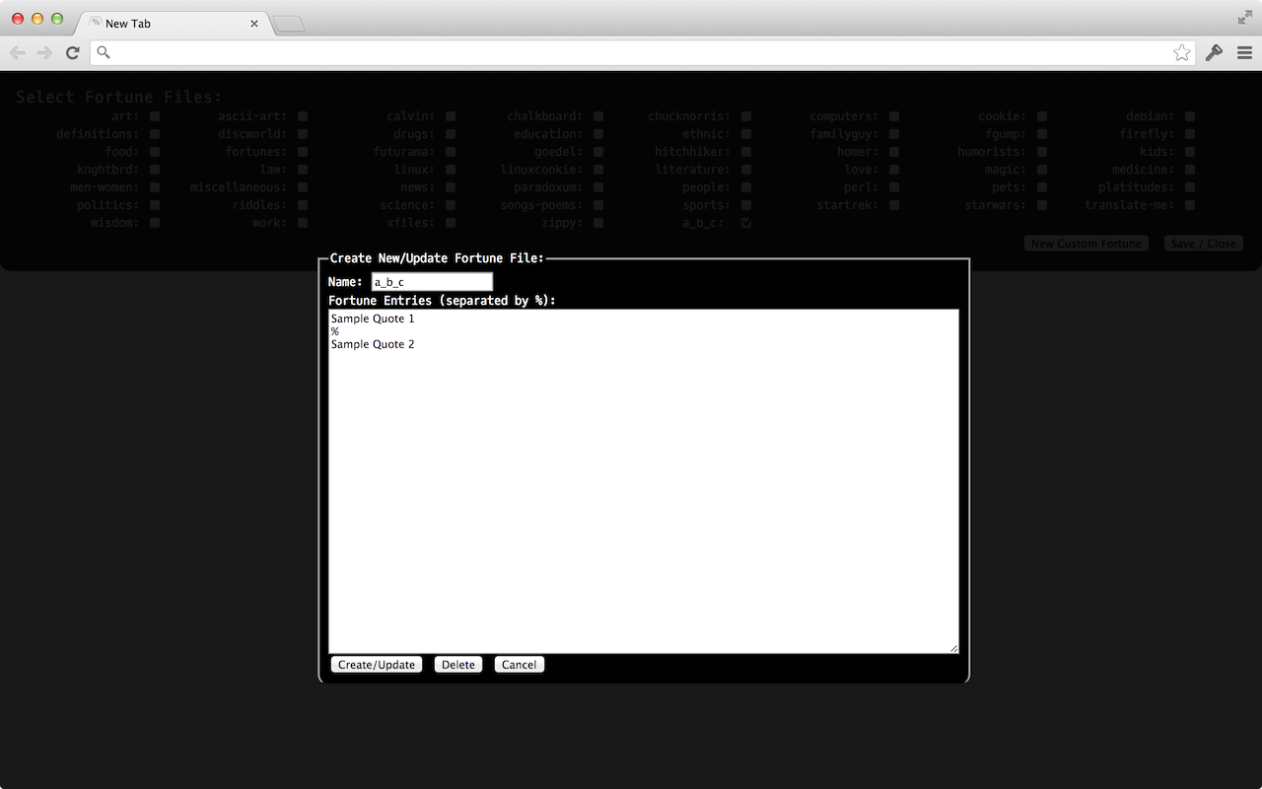The height and width of the screenshot is (789, 1262).
Task: Toggle the medicine checkbox
Action: point(1190,170)
